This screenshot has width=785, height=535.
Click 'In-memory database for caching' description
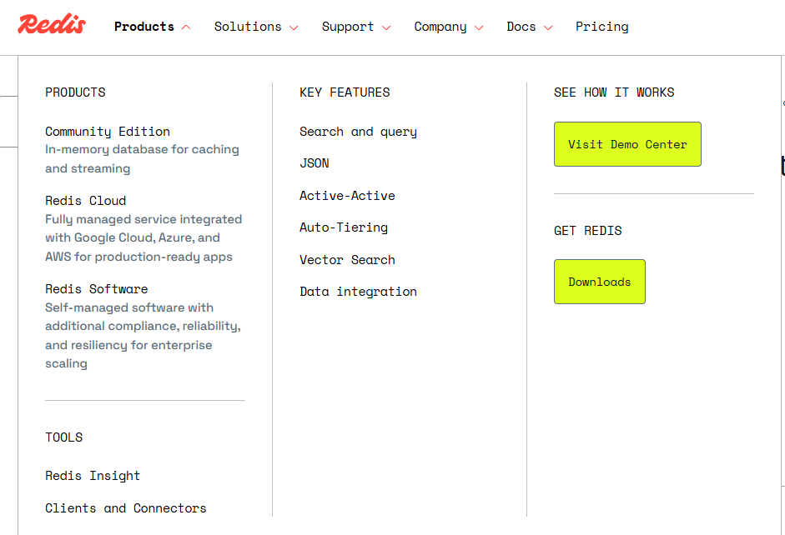tap(142, 149)
